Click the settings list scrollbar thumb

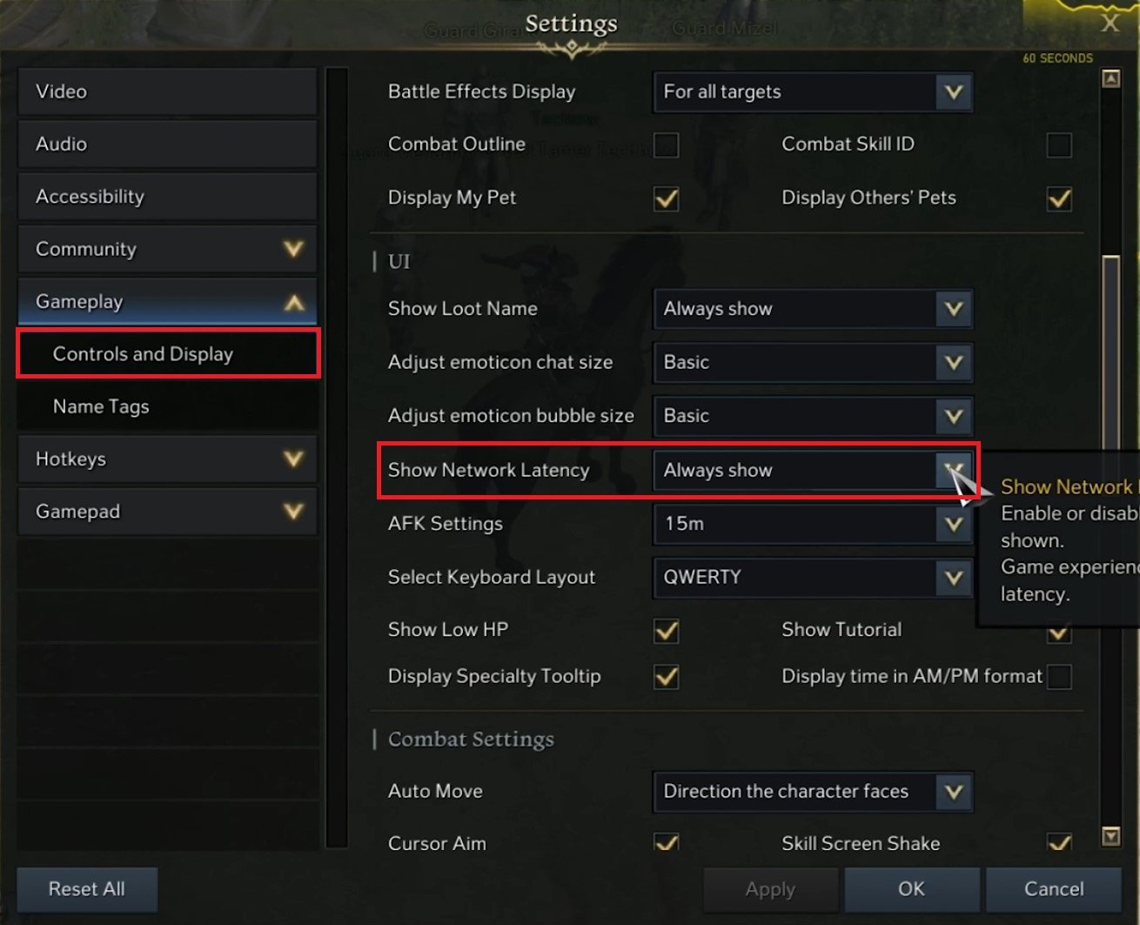click(x=1110, y=348)
